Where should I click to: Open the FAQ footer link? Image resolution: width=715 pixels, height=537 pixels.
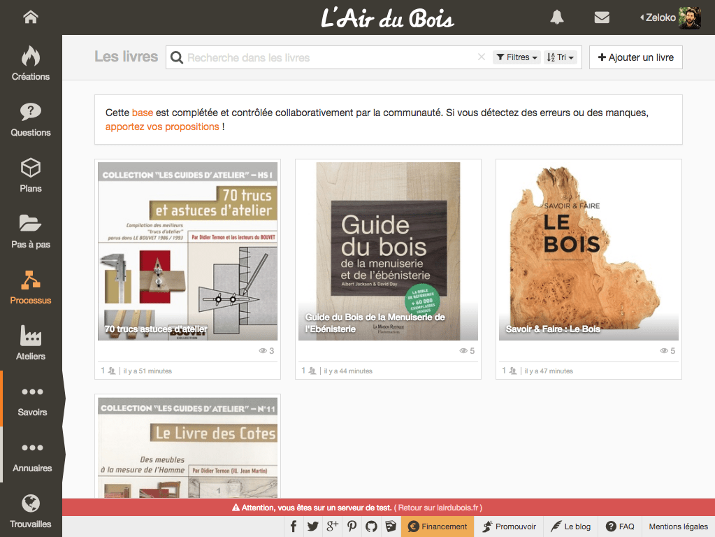tap(620, 527)
